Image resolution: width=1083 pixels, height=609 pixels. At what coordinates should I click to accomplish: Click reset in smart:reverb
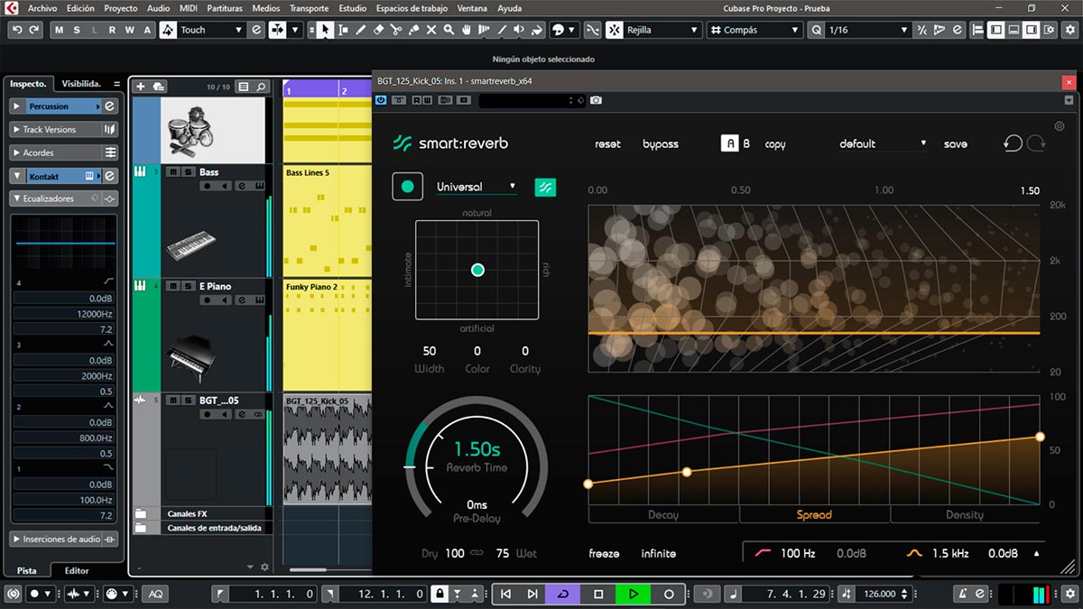coord(607,144)
